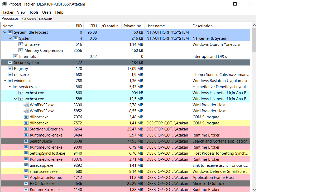Click the StartMenuExperien... process icon
This screenshot has width=336, height=192.
click(26, 129)
